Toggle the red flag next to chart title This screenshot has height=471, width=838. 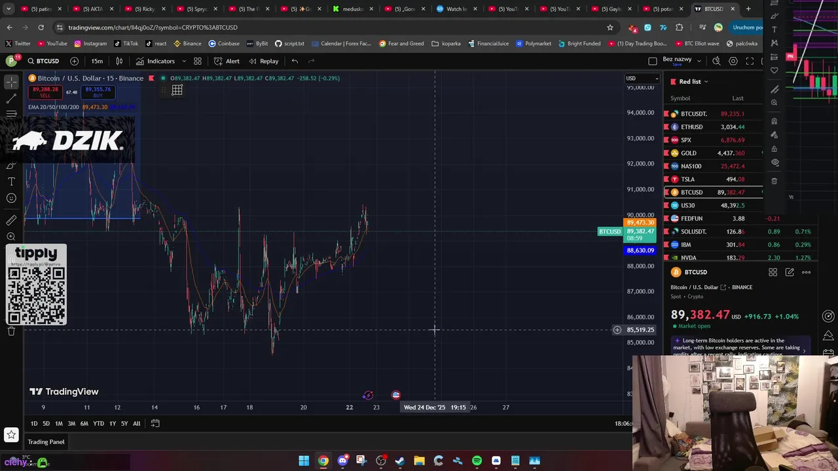[151, 78]
